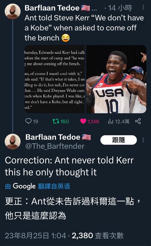Image resolution: width=151 pixels, height=246 pixels.
Task: Open top Barflaan Tedoe profile avatar
Action: pyautogui.click(x=13, y=12)
